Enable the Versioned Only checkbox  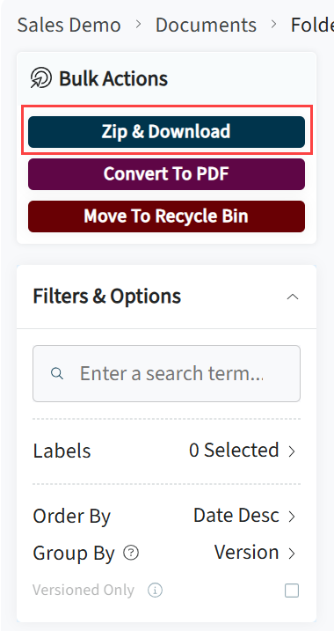point(292,591)
